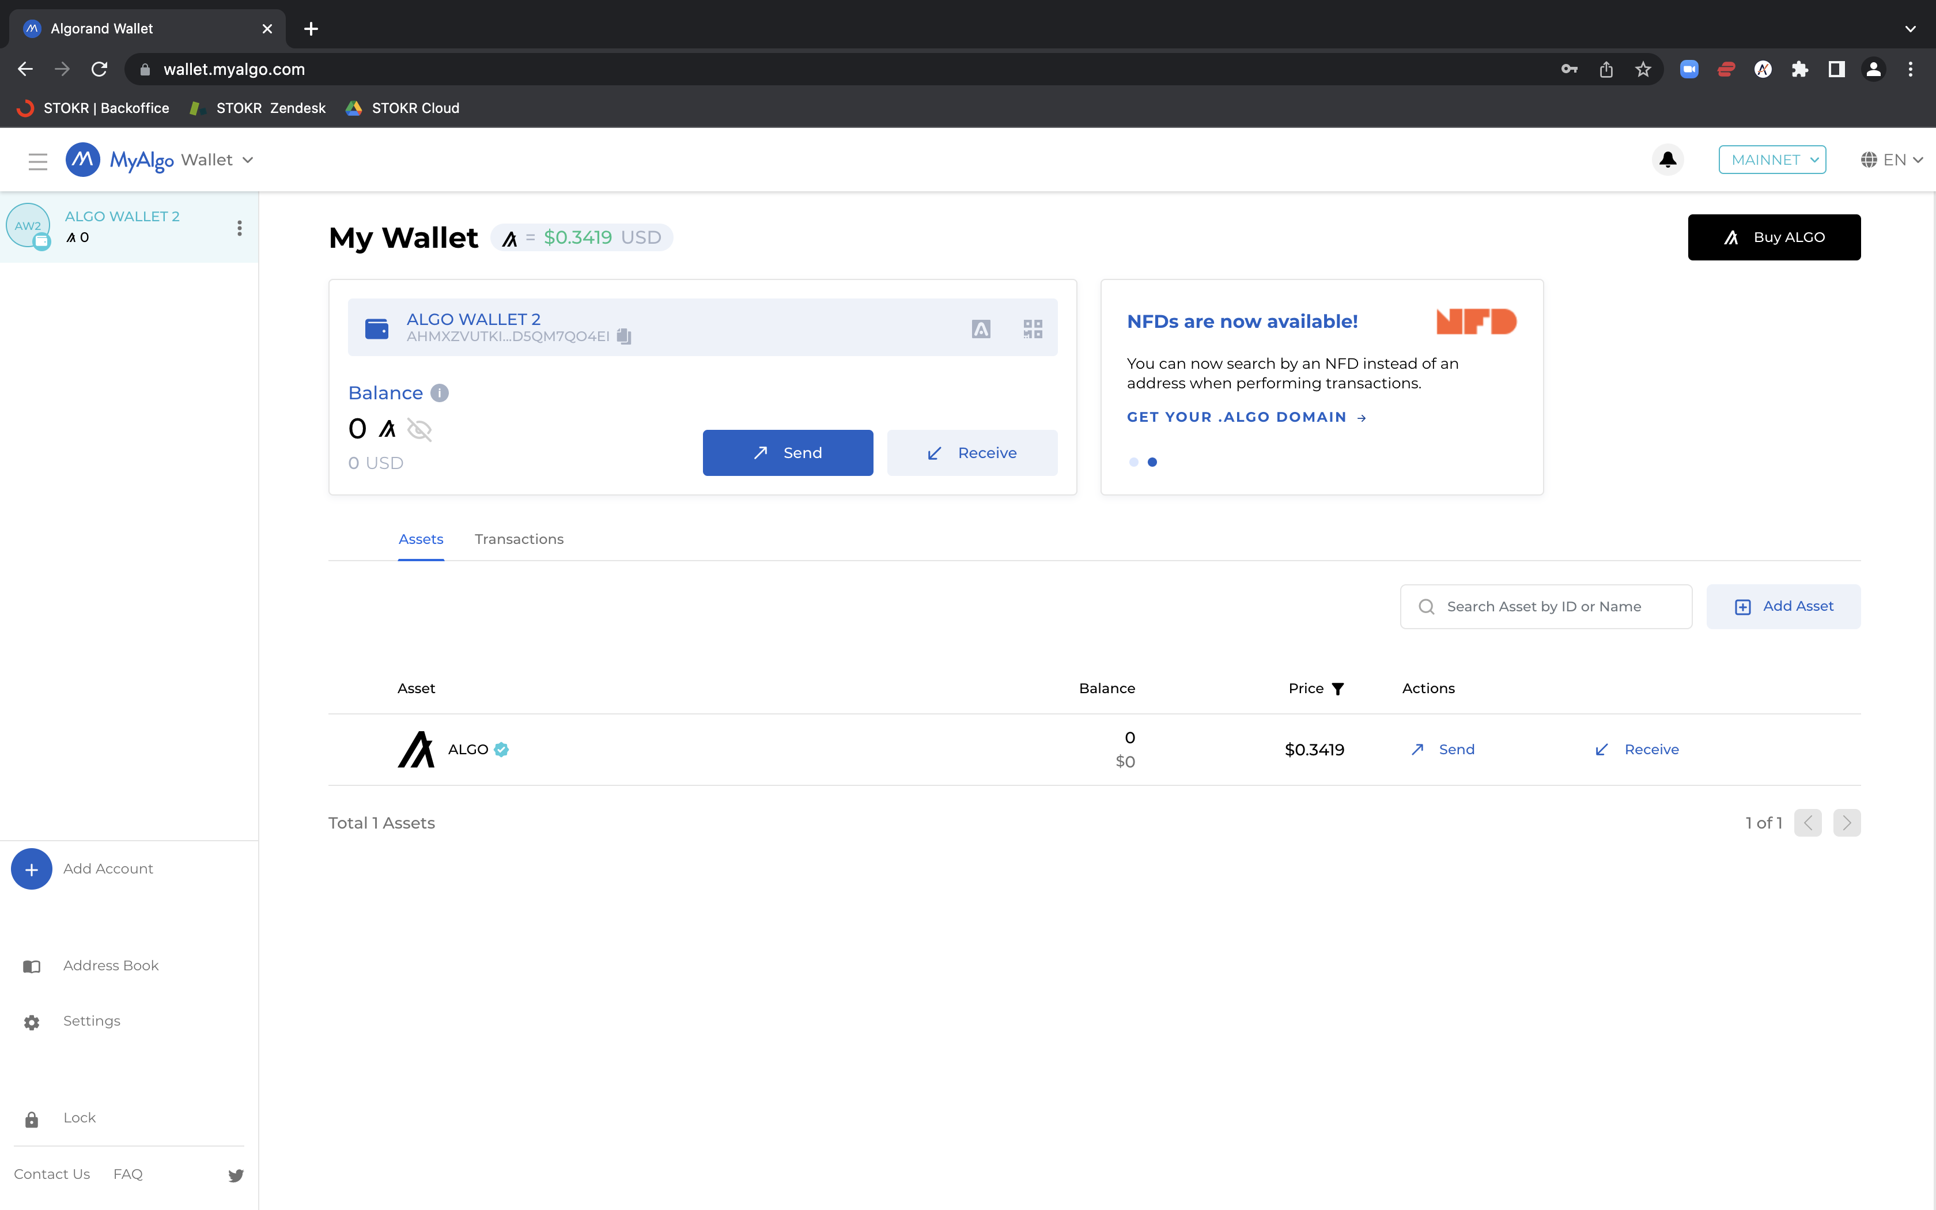This screenshot has height=1210, width=1936.
Task: Go to the previous assets page
Action: coord(1807,823)
